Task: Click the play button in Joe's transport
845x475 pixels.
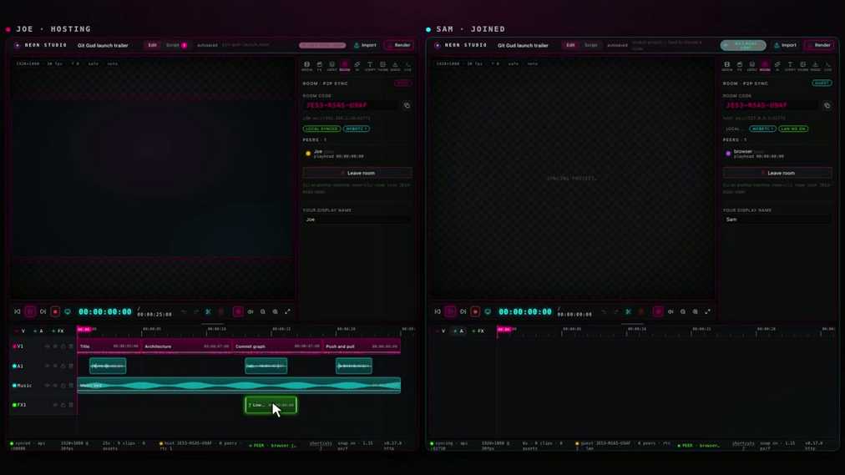Action: pyautogui.click(x=30, y=311)
